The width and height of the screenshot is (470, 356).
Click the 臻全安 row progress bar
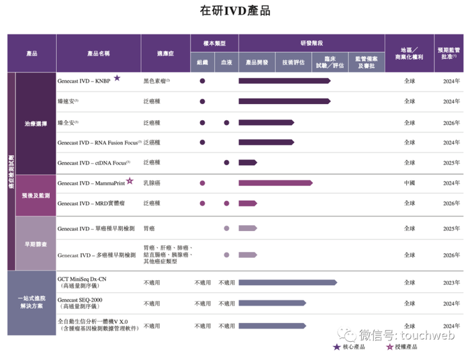point(266,122)
